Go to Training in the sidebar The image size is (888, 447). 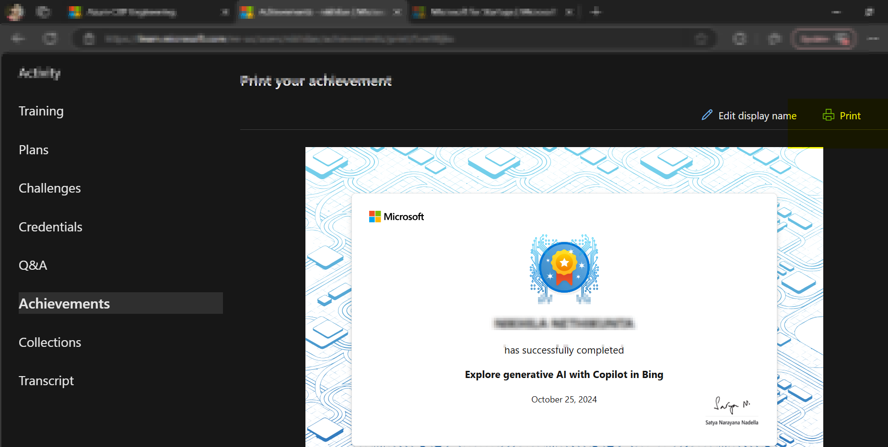click(x=41, y=111)
